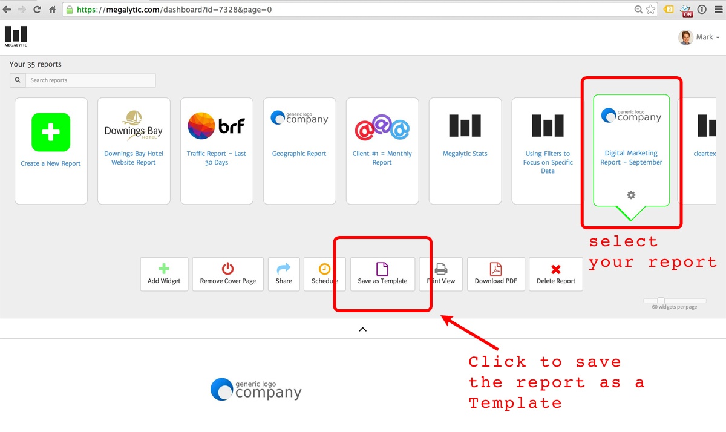The width and height of the screenshot is (726, 432).
Task: Click the Add Widget button
Action: pos(164,274)
